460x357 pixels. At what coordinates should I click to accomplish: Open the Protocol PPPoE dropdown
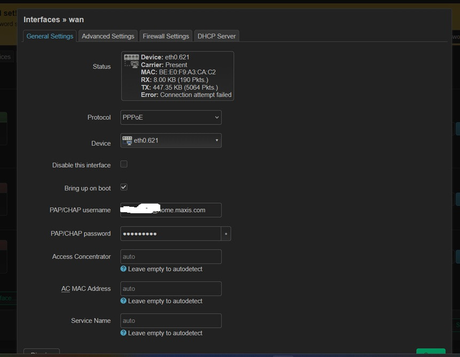tap(171, 118)
